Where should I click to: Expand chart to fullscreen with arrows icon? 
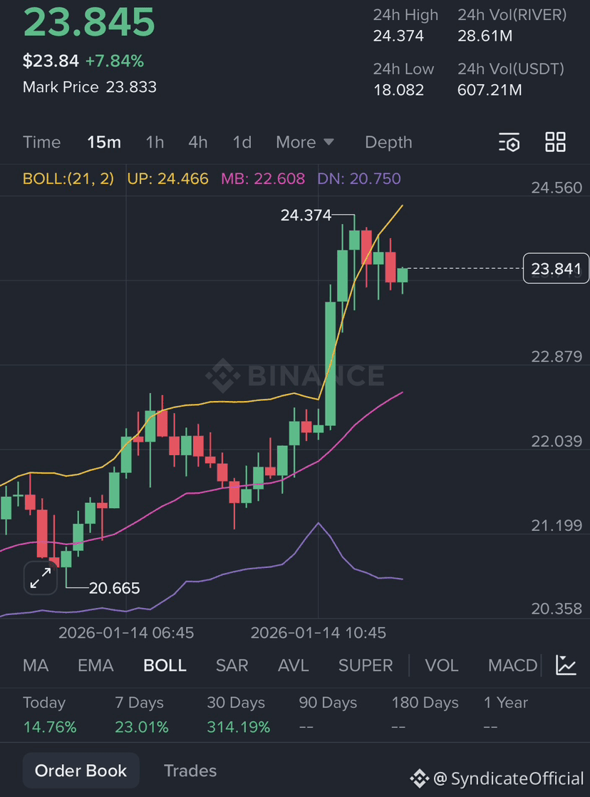point(41,578)
